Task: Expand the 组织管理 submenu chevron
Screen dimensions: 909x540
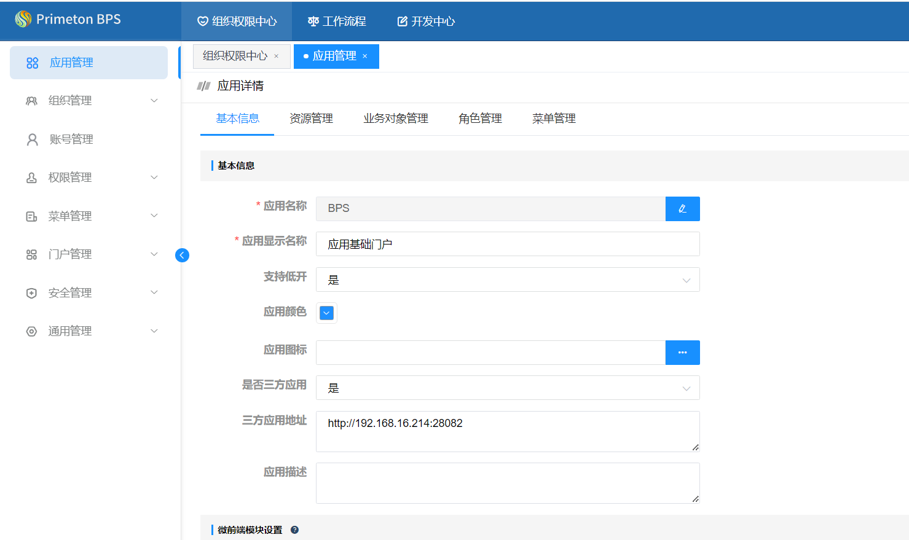Action: (154, 101)
